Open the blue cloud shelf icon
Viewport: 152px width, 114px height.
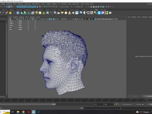(99, 13)
